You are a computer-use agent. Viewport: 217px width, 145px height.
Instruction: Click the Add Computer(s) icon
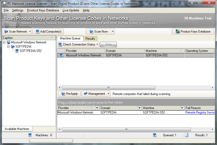pyautogui.click(x=37, y=31)
